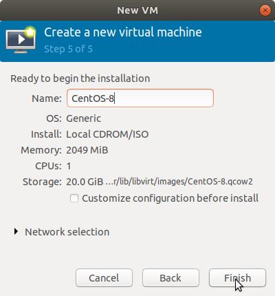This screenshot has height=296, width=275.
Task: Expand the Network selection disclosure triangle
Action: [16, 231]
